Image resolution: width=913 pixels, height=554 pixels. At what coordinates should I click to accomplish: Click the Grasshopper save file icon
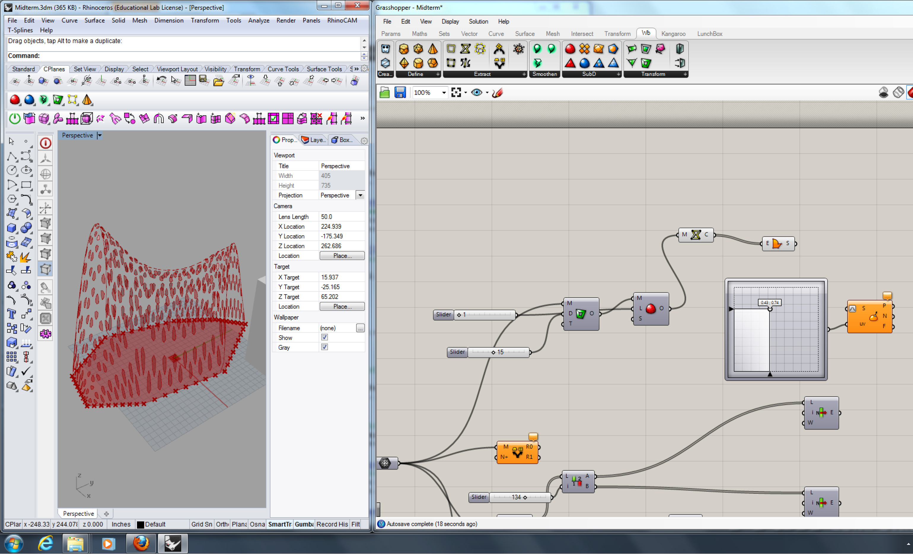coord(400,92)
